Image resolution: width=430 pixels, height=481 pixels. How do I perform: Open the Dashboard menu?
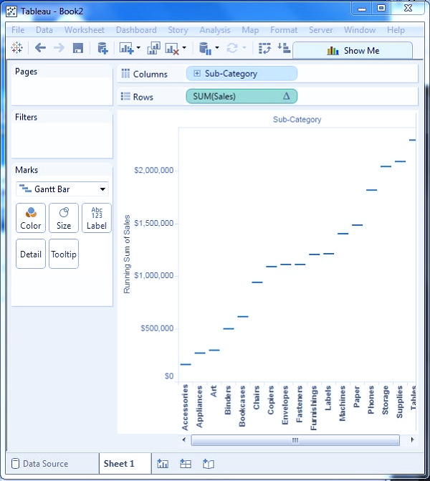(136, 30)
